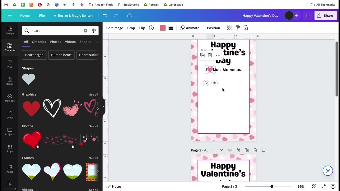The image size is (340, 191).
Task: Open the image info icon
Action: click(151, 28)
